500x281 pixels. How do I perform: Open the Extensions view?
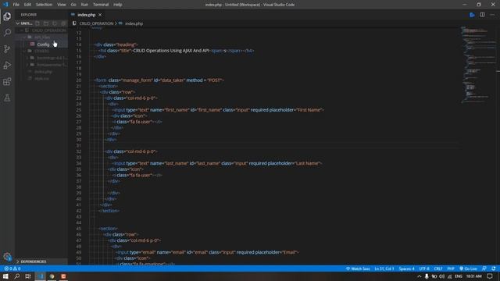point(7,81)
